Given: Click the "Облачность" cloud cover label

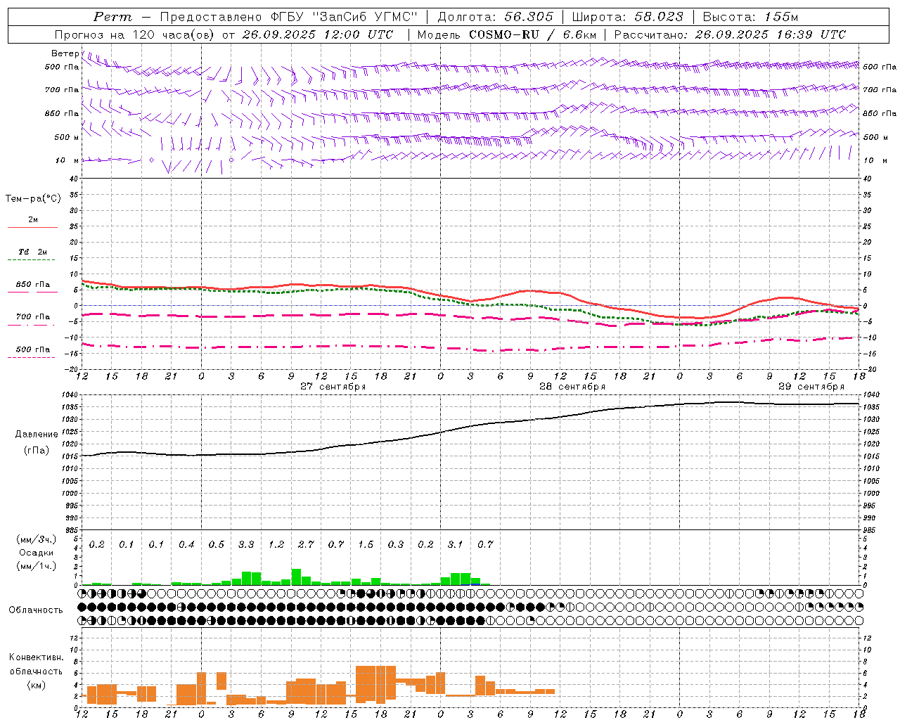Looking at the screenshot, I should coord(36,610).
